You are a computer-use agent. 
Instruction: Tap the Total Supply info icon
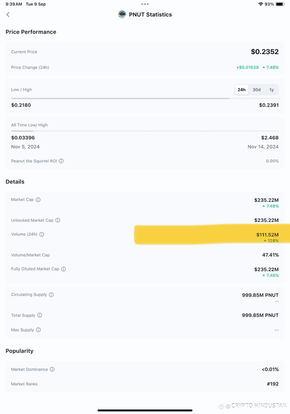(x=40, y=315)
